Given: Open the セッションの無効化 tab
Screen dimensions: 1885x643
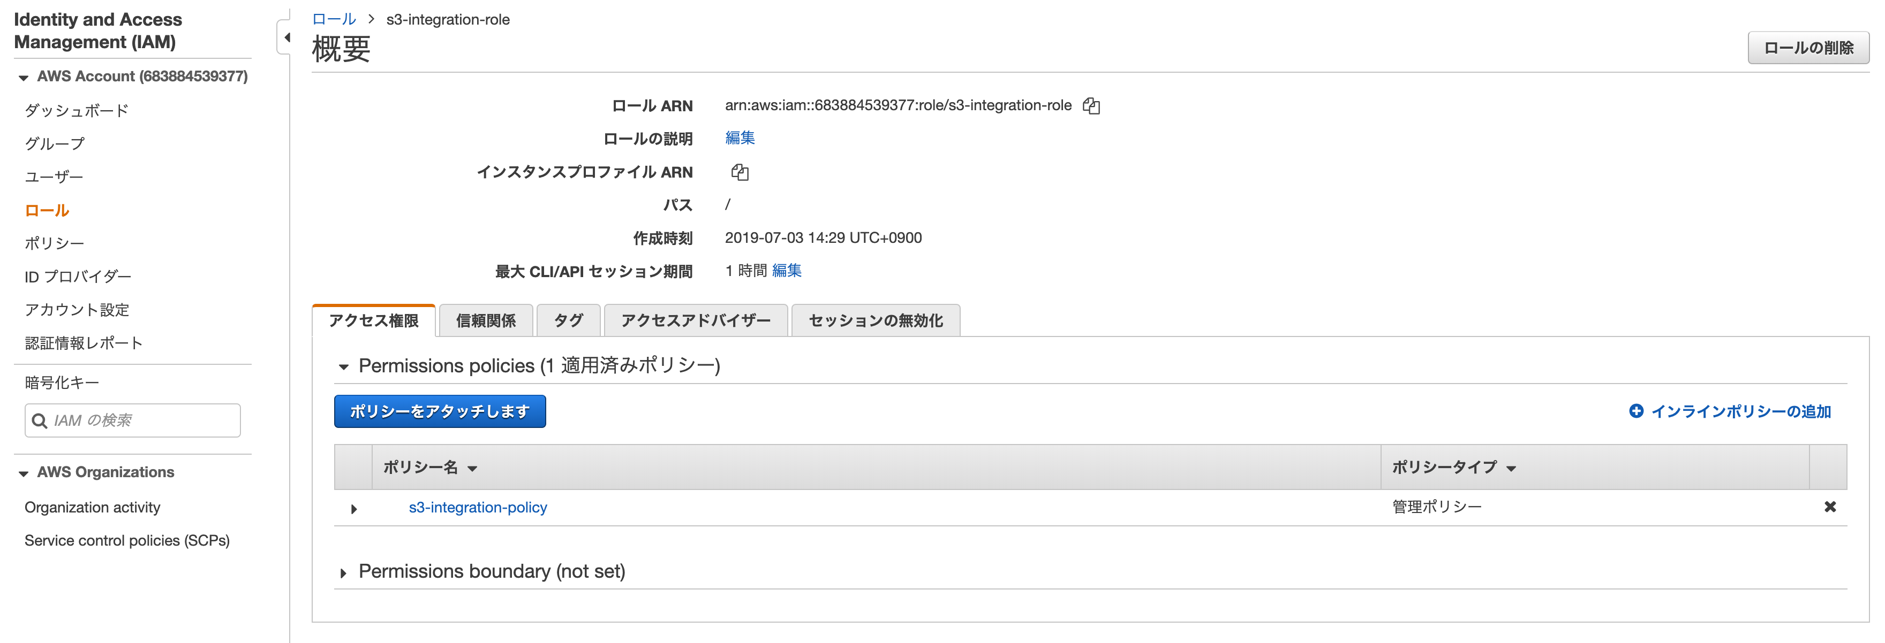Looking at the screenshot, I should point(875,321).
